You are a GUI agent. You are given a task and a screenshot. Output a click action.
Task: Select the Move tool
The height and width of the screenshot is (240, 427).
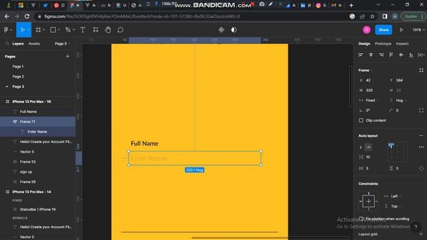[x=23, y=30]
